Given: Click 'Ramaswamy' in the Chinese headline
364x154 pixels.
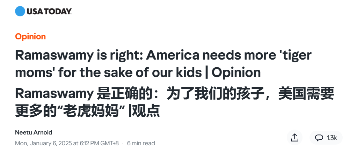Looking at the screenshot, I should (54, 94).
